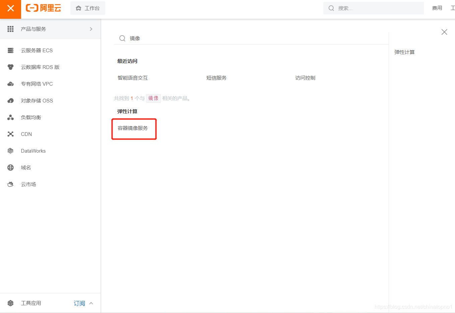
Task: Open recently visited 访问控制
Action: (305, 78)
